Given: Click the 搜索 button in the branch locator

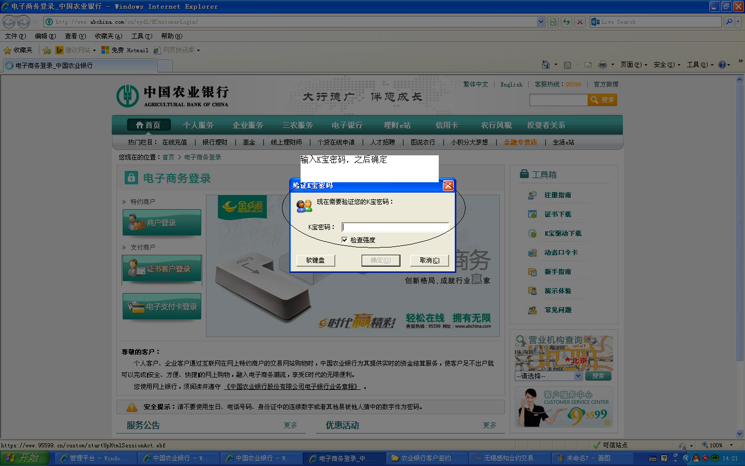Looking at the screenshot, I should tap(598, 376).
